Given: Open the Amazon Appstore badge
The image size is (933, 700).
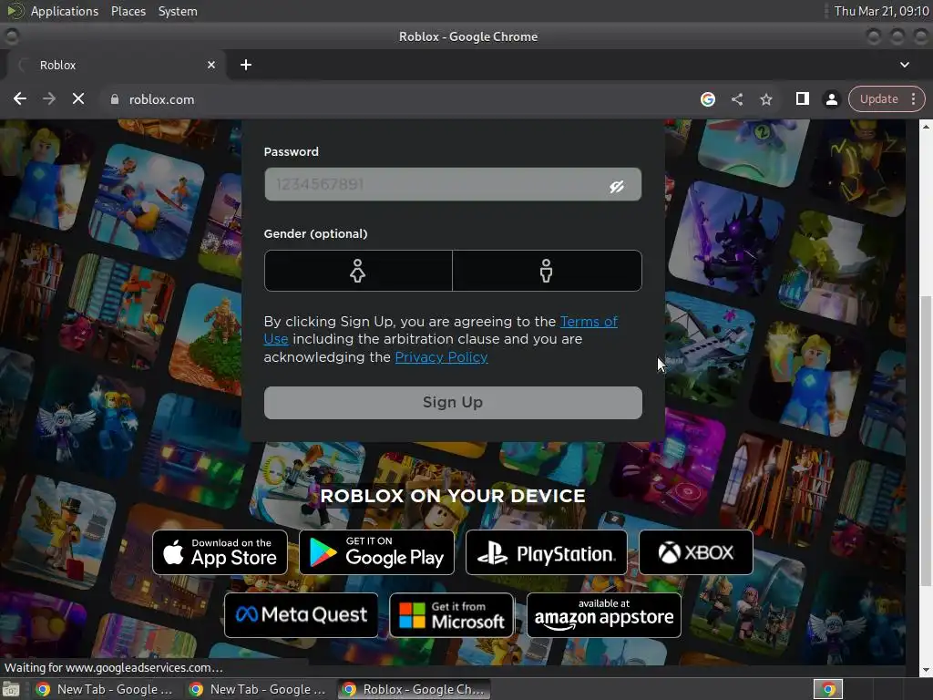Looking at the screenshot, I should tap(604, 615).
